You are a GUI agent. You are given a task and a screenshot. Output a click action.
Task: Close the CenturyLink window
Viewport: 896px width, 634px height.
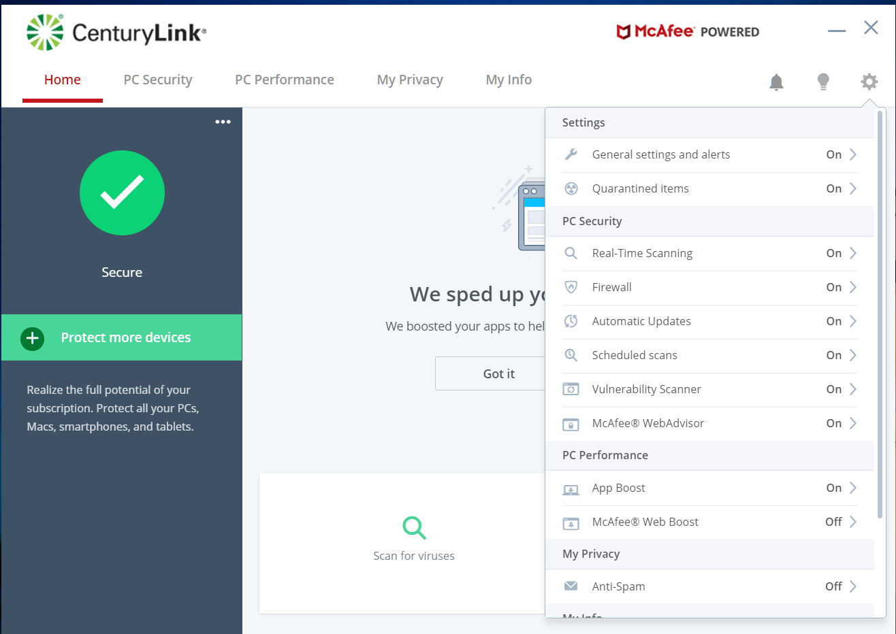(871, 27)
